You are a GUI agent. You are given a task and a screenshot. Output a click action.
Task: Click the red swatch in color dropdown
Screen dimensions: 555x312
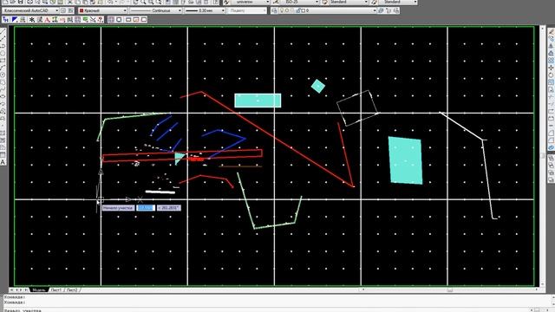coord(82,10)
